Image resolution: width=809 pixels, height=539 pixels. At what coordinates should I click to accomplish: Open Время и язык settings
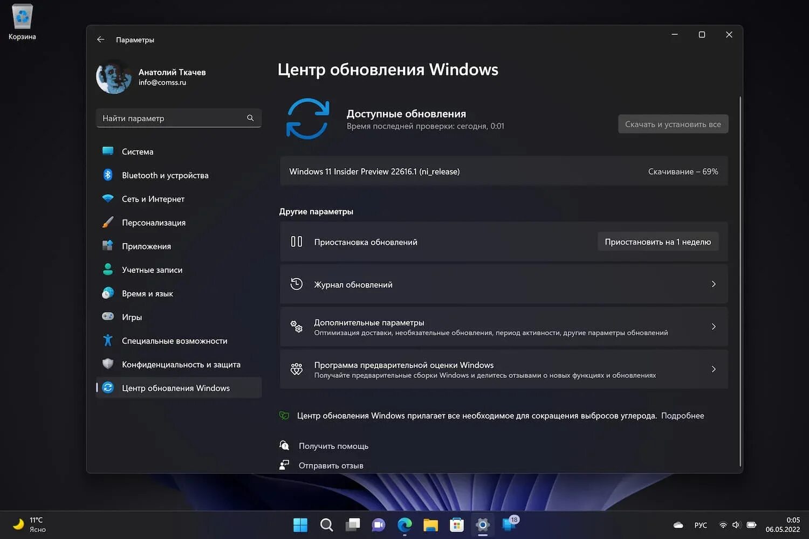pos(179,294)
